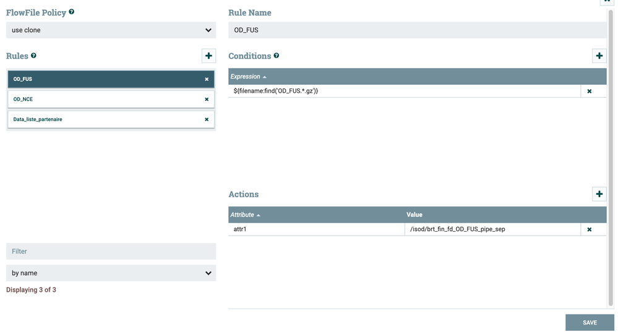Expand the 'by name' filter type dropdown

tap(111, 273)
